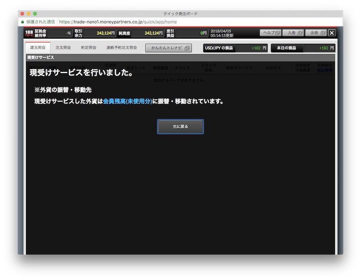Click the 2018/04/05 05:14:15更新 timestamp

pyautogui.click(x=222, y=33)
